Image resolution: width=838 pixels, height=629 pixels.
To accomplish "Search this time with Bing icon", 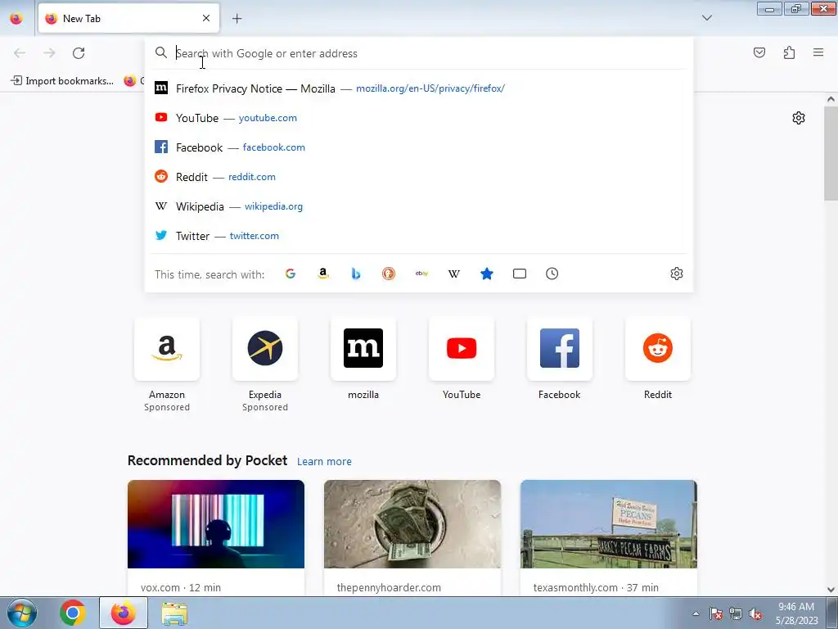I will click(x=356, y=274).
